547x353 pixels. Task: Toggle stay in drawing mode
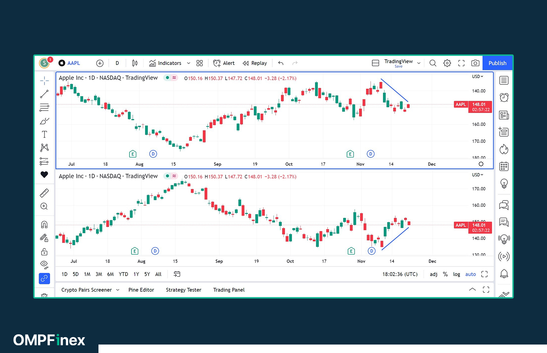[44, 238]
